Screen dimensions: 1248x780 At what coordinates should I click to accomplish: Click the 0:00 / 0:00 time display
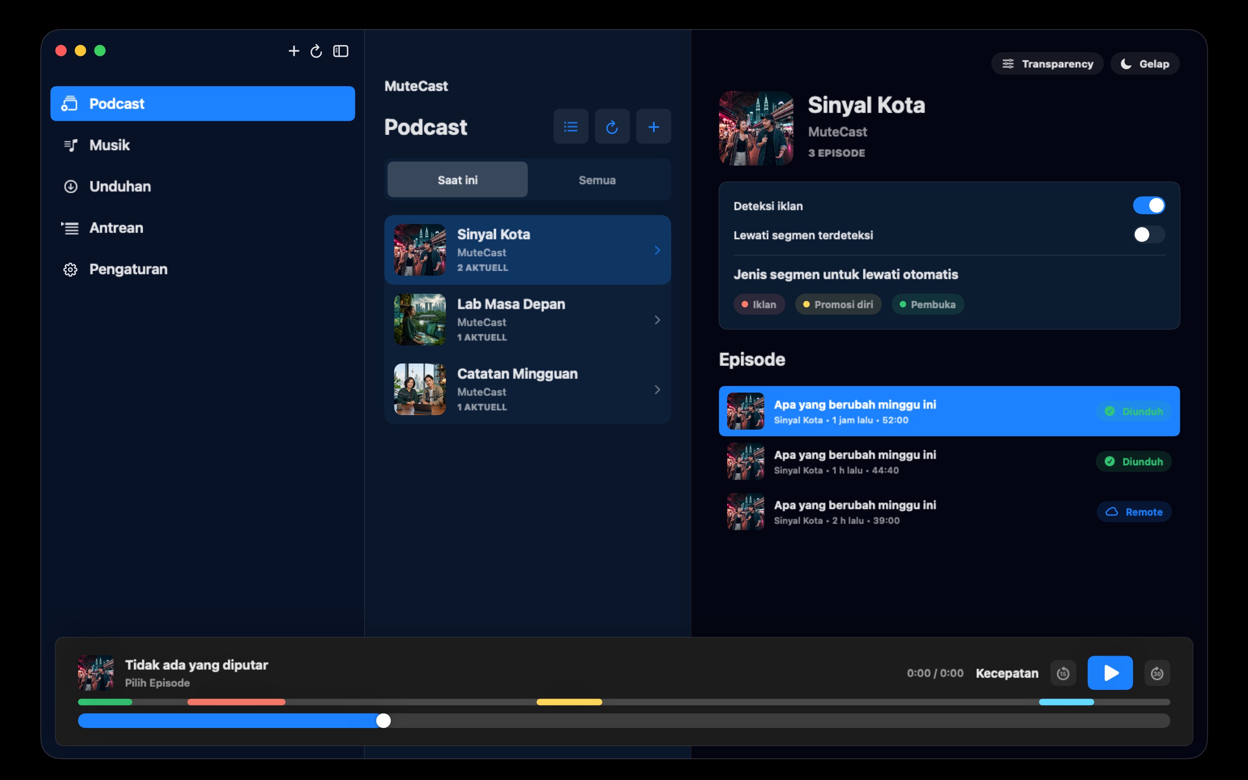point(935,673)
